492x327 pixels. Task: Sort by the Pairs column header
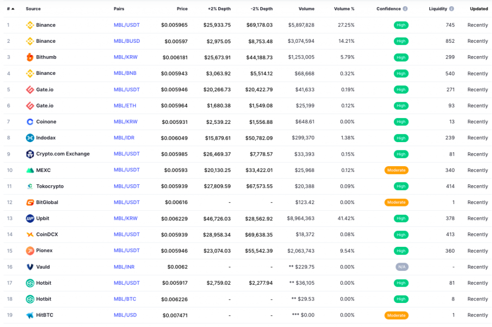(119, 9)
